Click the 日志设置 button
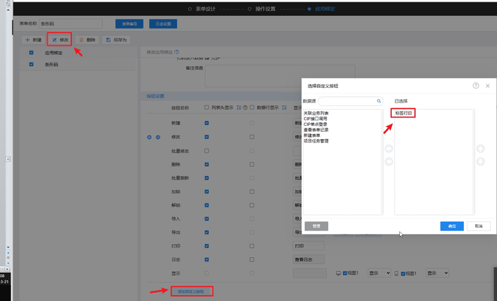Screen dimensions: 497x301 pyautogui.click(x=163, y=24)
